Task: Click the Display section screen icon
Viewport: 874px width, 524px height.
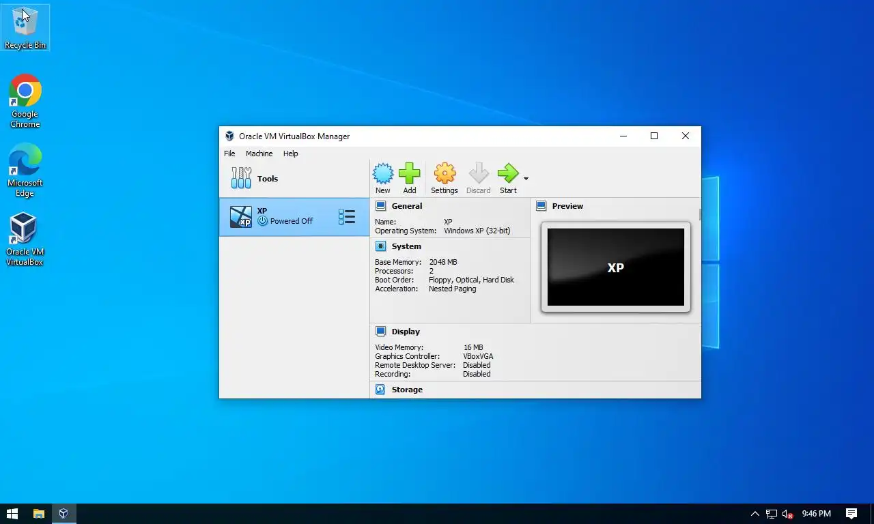Action: pos(381,332)
